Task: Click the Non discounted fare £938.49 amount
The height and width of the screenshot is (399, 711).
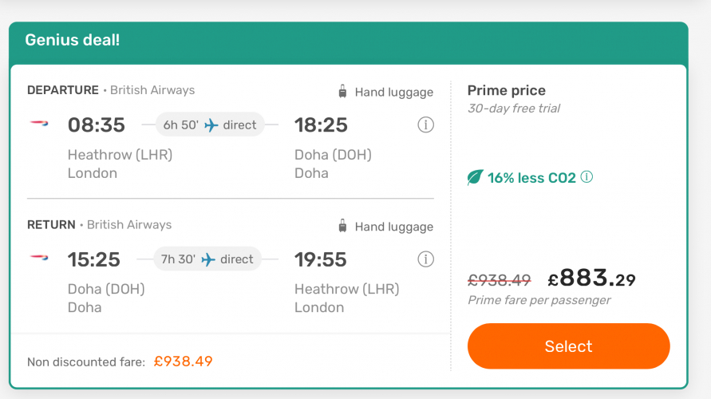Action: tap(184, 361)
